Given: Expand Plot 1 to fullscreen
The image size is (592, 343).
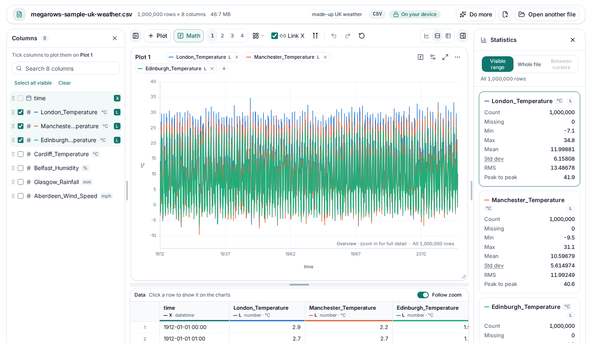Looking at the screenshot, I should (445, 57).
